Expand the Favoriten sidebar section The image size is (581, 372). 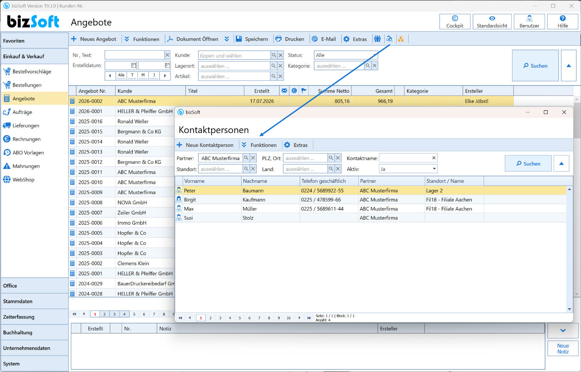pyautogui.click(x=34, y=41)
